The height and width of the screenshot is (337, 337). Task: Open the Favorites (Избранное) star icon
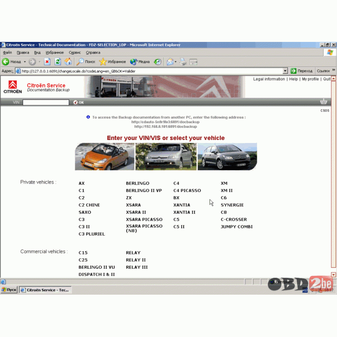coord(103,62)
